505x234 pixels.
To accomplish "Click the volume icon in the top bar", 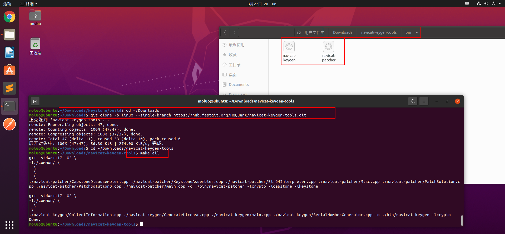I will pos(486,3).
